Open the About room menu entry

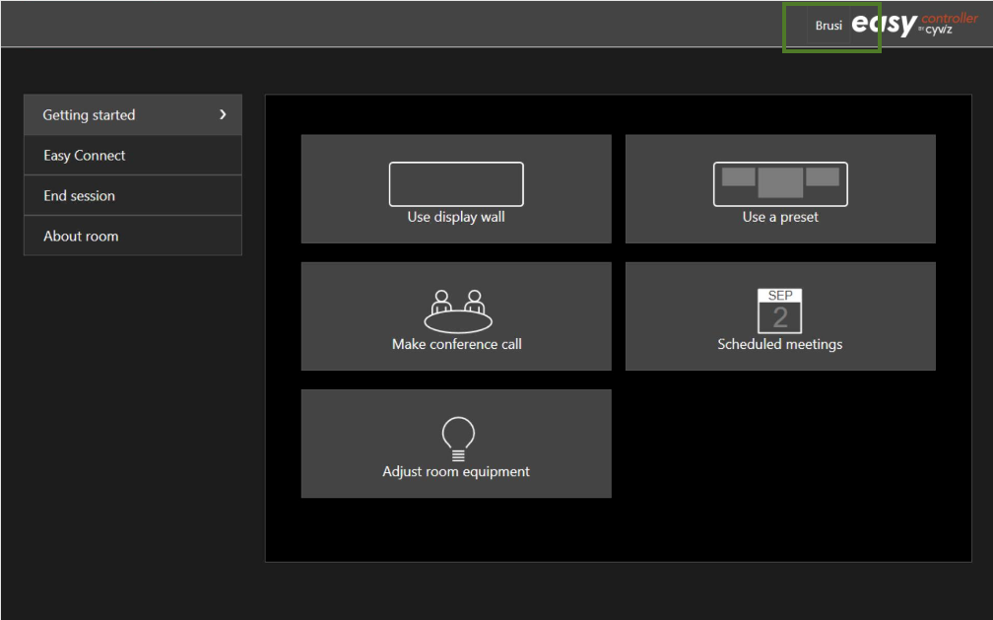pyautogui.click(x=81, y=237)
